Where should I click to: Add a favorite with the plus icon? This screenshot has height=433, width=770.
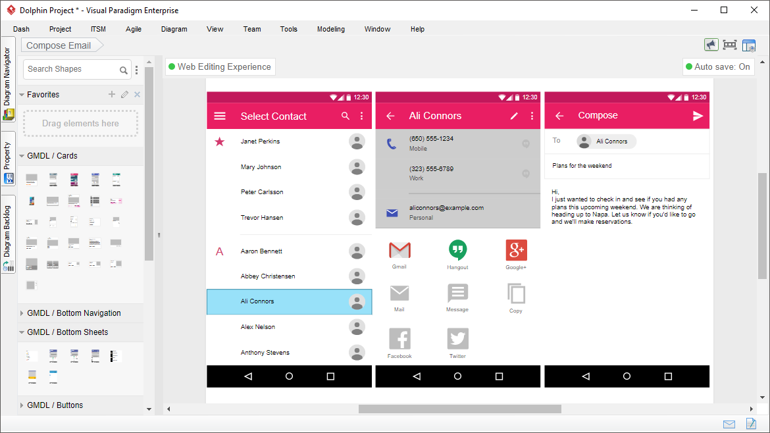tap(112, 94)
